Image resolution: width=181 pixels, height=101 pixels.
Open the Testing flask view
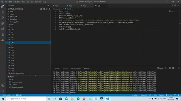click(x=3, y=34)
